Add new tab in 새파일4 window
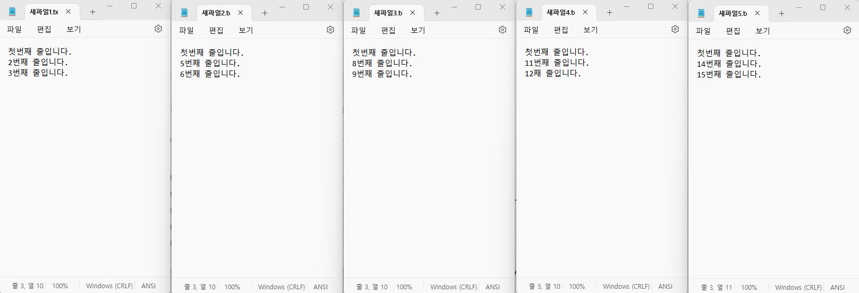Viewport: 859px width, 293px height. [609, 12]
